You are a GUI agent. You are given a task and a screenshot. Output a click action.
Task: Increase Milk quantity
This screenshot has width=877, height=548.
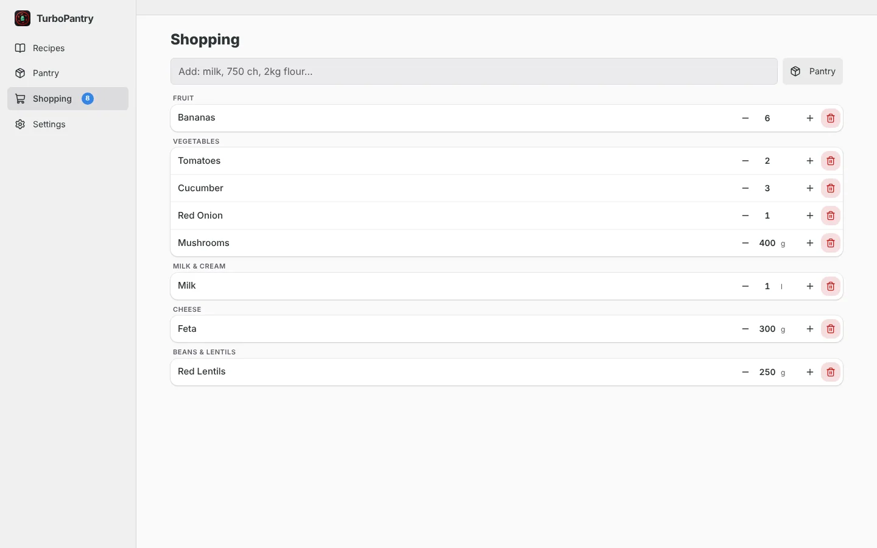coord(810,286)
